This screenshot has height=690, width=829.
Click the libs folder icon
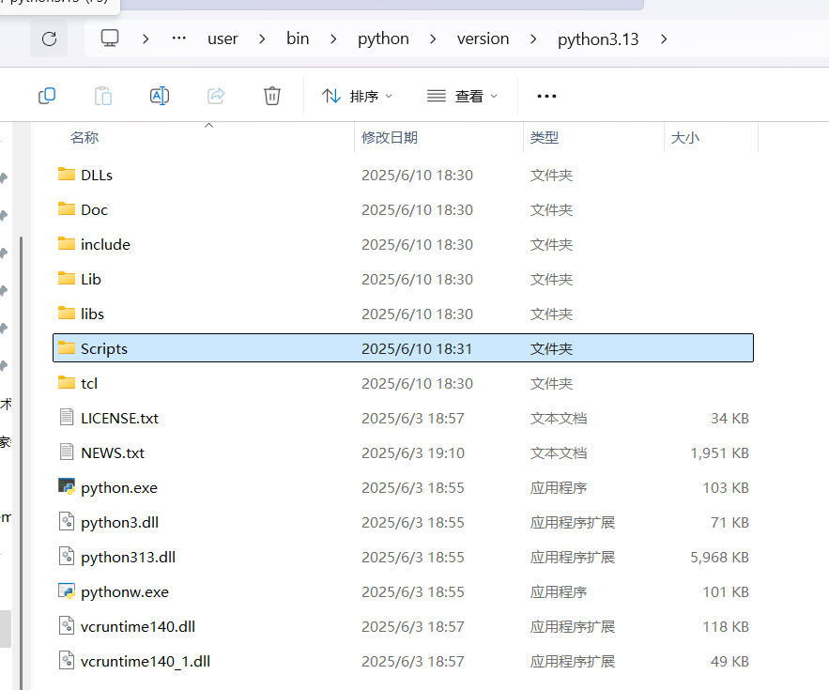[x=67, y=313]
